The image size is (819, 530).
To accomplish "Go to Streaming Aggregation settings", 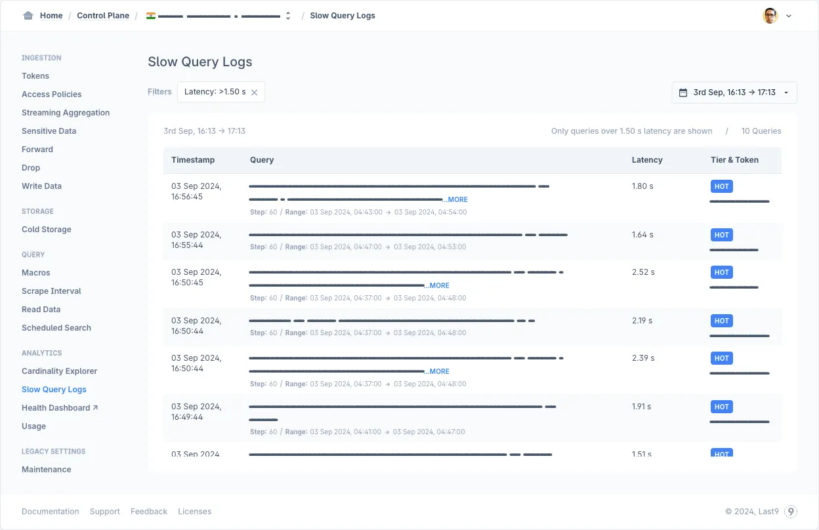I will tap(66, 113).
